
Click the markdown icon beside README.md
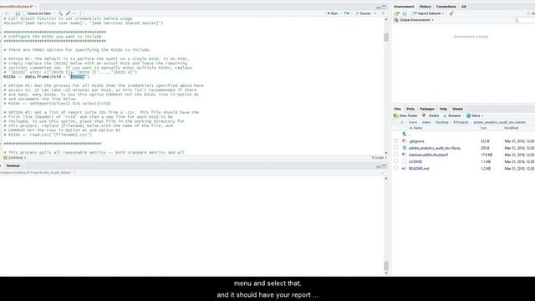point(404,168)
